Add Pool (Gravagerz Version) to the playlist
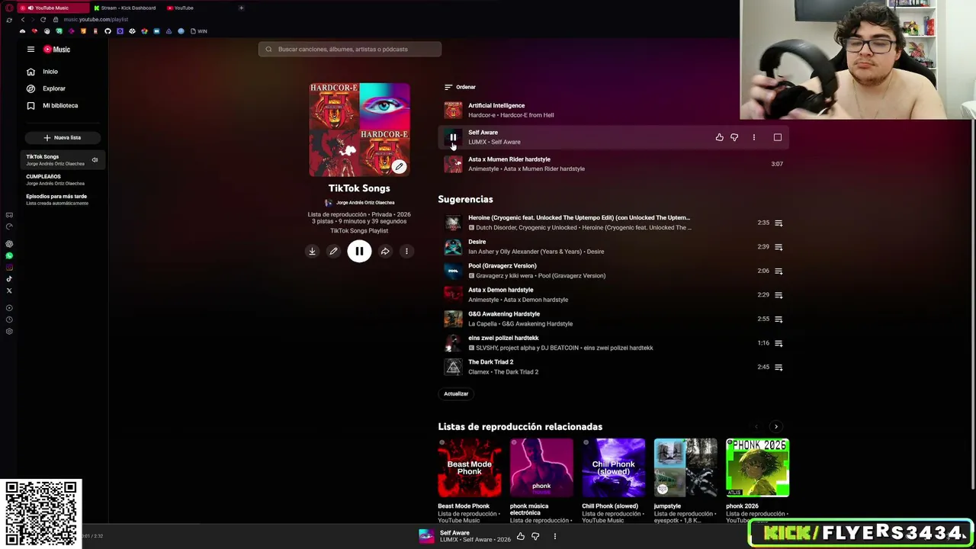 (x=779, y=271)
